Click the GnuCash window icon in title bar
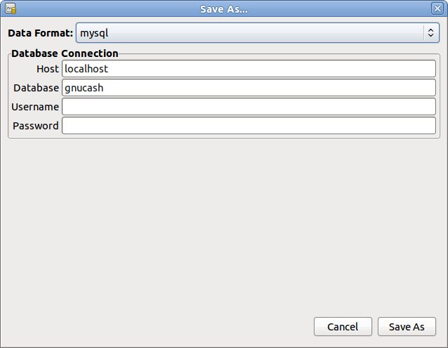The height and width of the screenshot is (348, 448). (x=11, y=8)
